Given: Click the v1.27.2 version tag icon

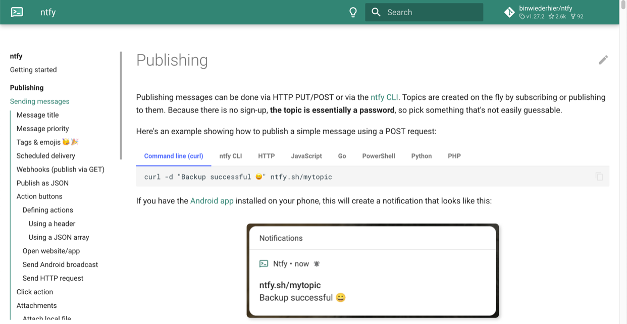Looking at the screenshot, I should coord(522,16).
